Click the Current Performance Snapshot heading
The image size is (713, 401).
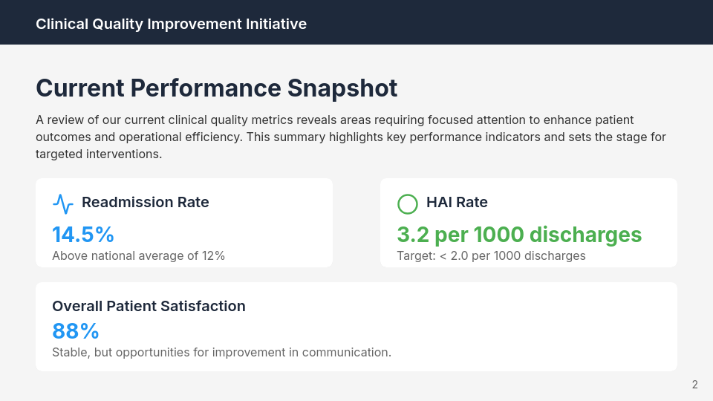coord(216,88)
